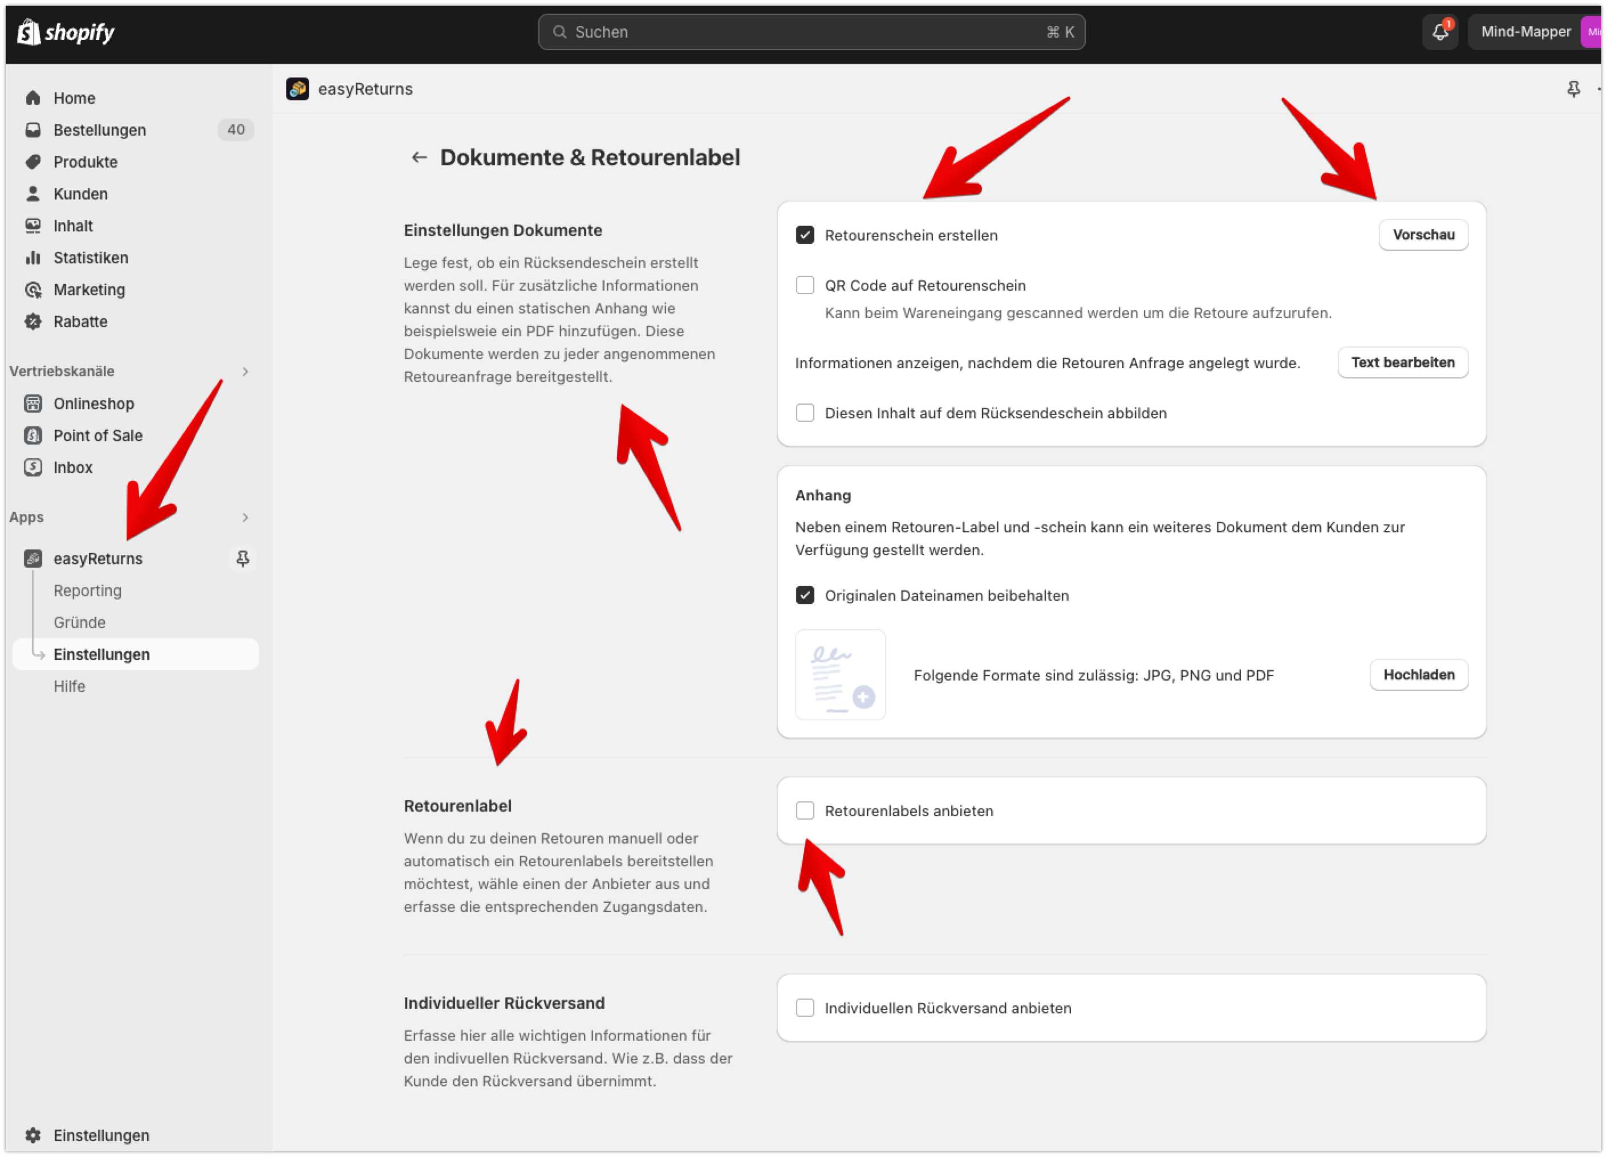This screenshot has width=1607, height=1157.
Task: Click the pin icon next to easyReturns in sidebar
Action: click(242, 559)
